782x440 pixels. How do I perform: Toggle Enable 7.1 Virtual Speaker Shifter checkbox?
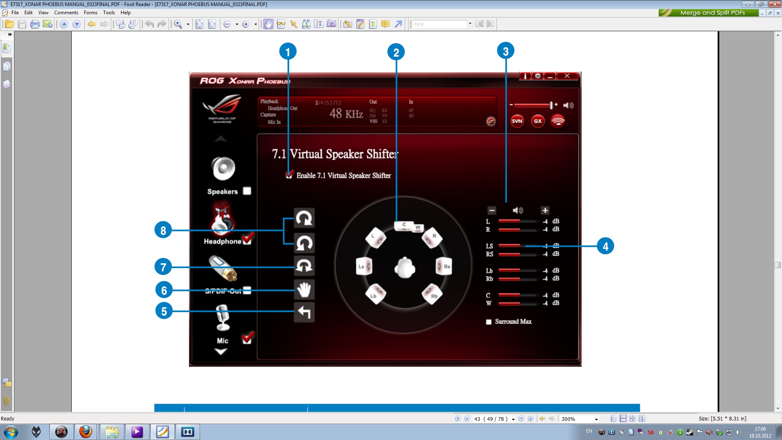[289, 174]
